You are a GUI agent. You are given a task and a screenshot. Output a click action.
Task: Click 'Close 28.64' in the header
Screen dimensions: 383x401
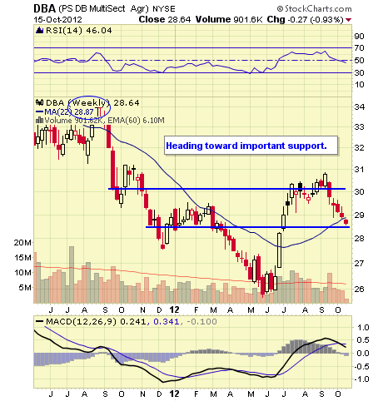pyautogui.click(x=165, y=19)
